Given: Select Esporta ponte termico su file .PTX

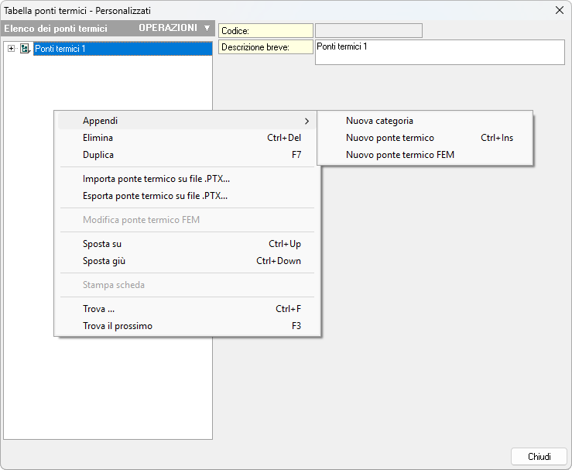Looking at the screenshot, I should (x=155, y=196).
